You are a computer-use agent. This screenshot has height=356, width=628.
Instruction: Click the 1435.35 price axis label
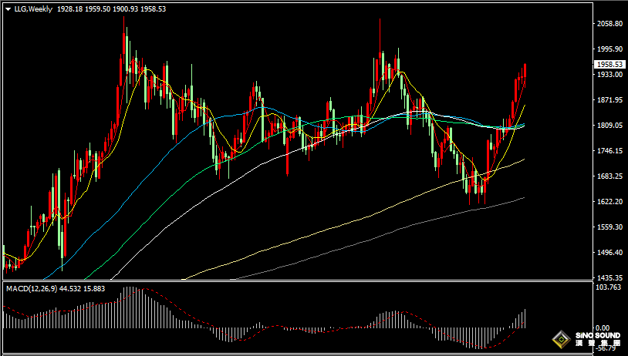tap(608, 277)
